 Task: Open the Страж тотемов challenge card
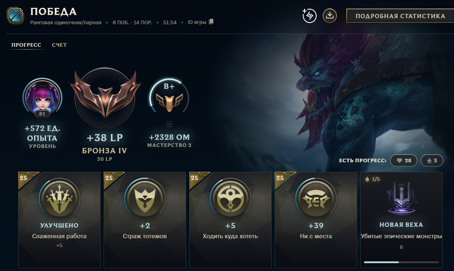point(145,220)
